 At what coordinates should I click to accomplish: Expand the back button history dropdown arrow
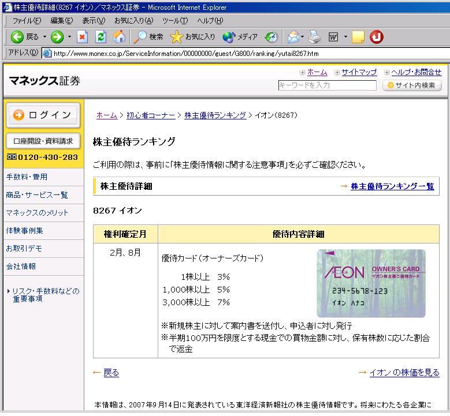44,37
